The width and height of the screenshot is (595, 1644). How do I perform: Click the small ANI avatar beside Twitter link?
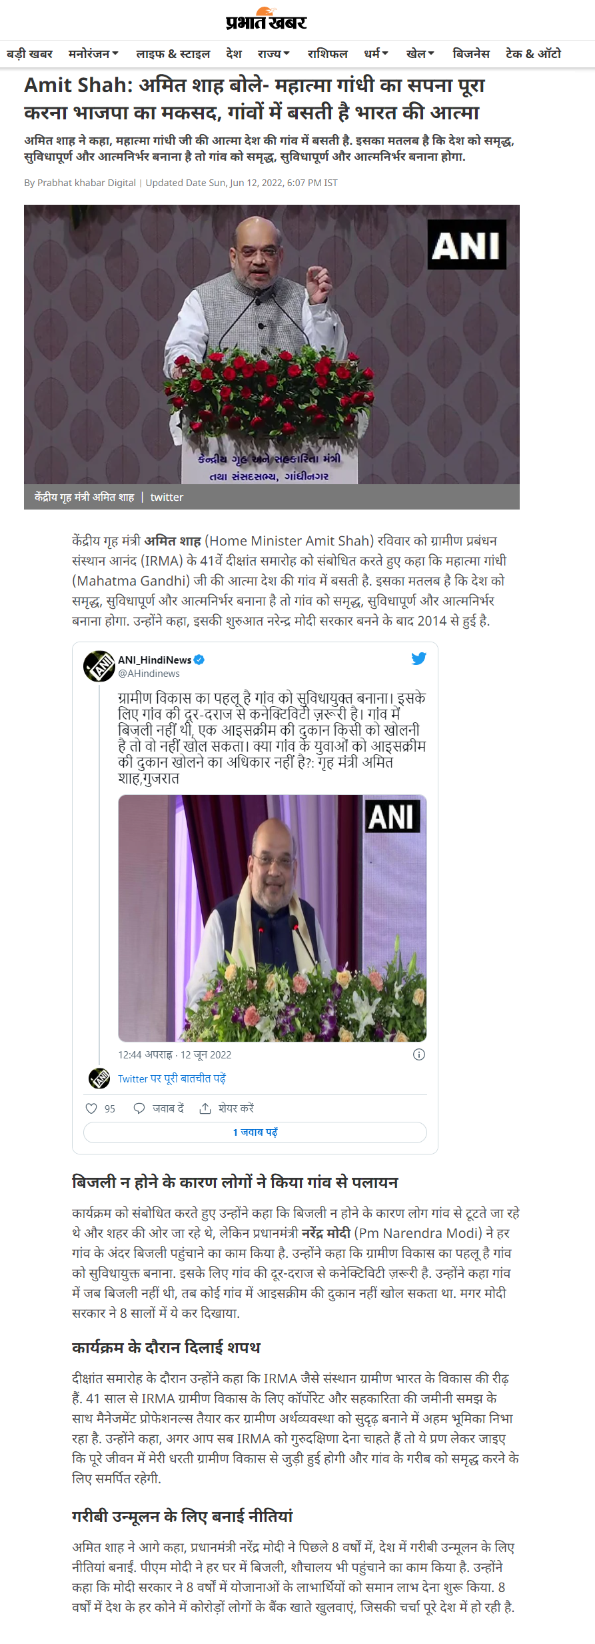(99, 1078)
